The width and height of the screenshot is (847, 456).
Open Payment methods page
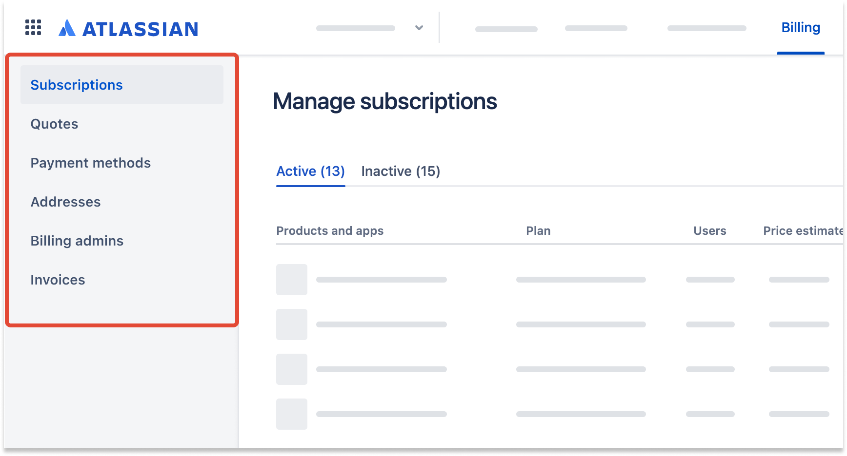[91, 163]
